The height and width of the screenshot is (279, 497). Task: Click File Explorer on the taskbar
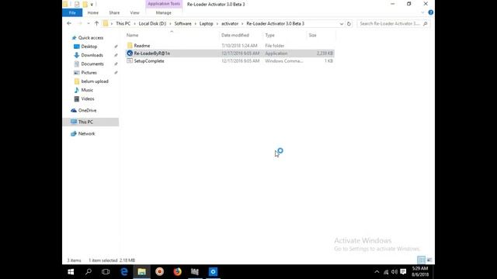pyautogui.click(x=141, y=272)
